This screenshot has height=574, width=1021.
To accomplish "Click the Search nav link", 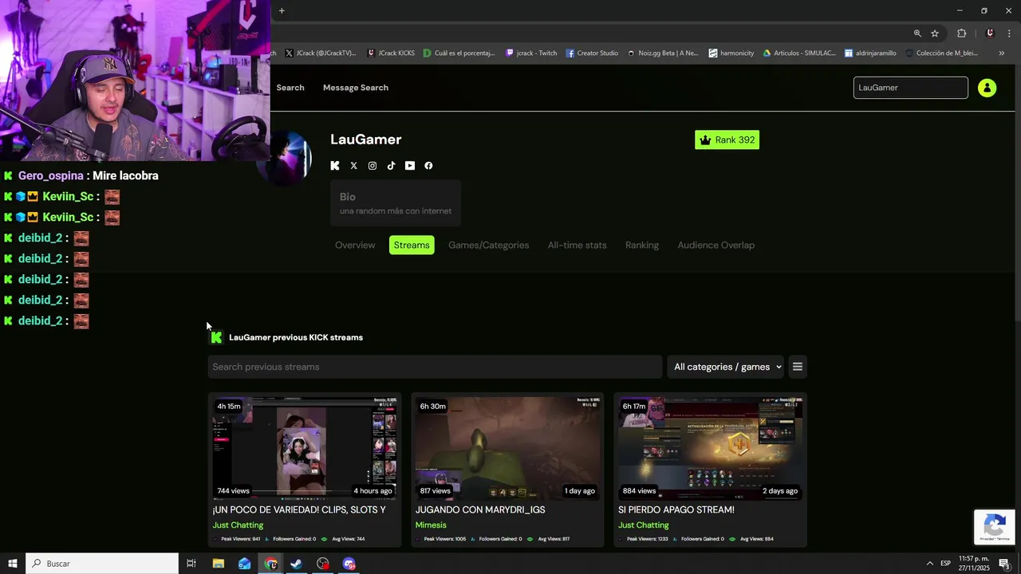I will pyautogui.click(x=290, y=88).
